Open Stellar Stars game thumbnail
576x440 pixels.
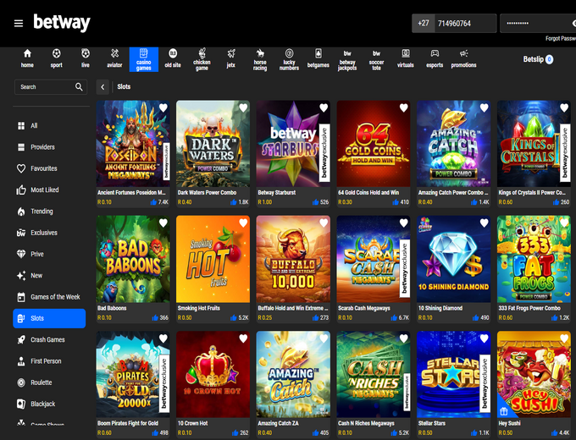454,374
